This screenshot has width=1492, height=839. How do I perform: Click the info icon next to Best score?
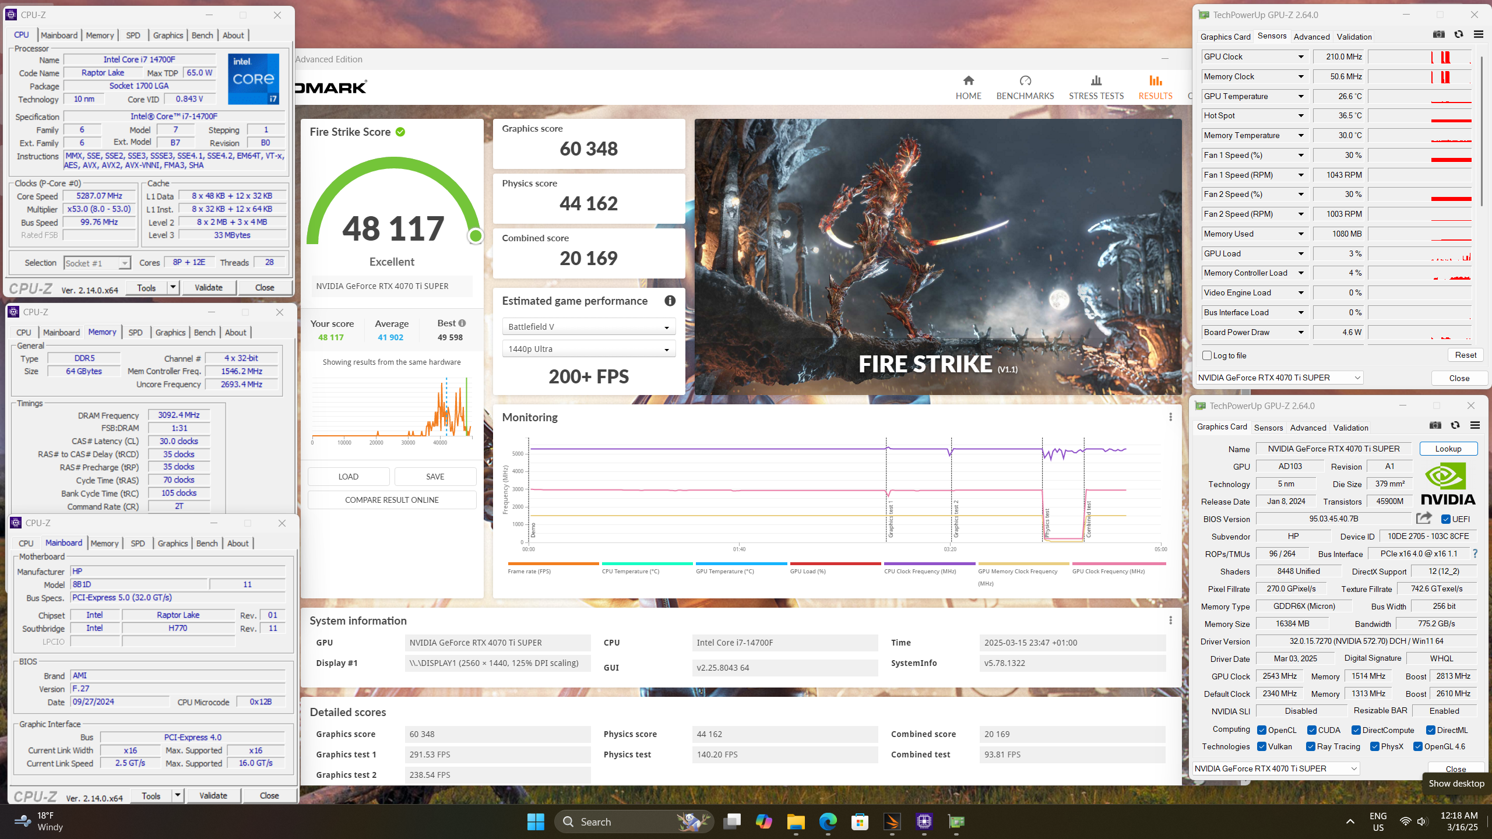pyautogui.click(x=462, y=323)
